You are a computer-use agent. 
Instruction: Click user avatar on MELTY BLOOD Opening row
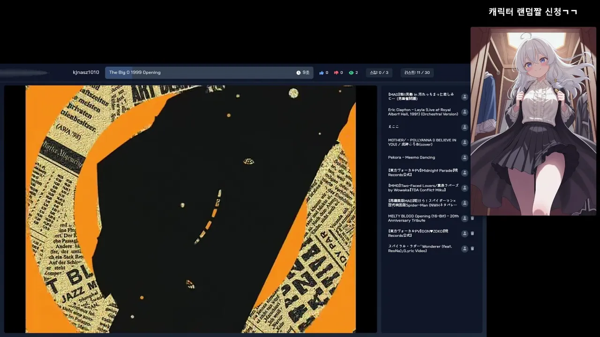465,219
